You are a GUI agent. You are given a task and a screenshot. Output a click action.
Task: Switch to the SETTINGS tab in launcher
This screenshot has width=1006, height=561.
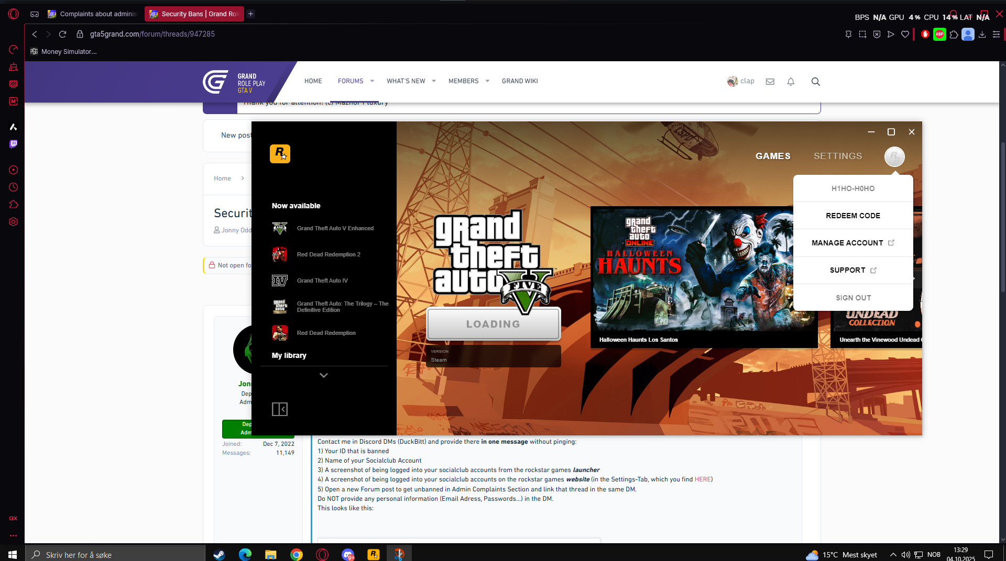(838, 156)
